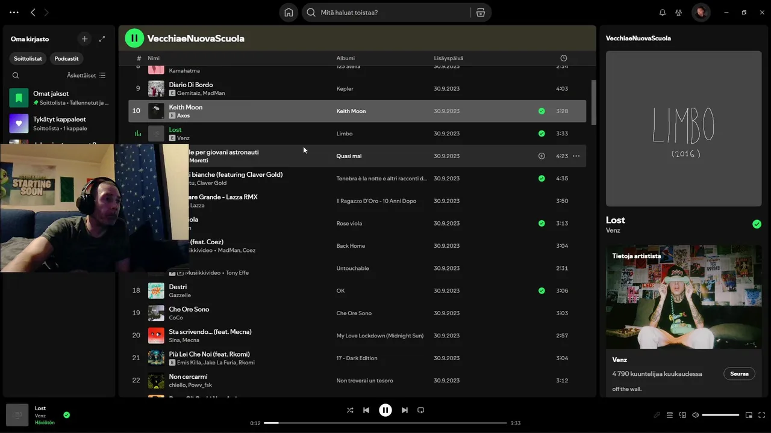771x433 pixels.
Task: Open the miniplayer
Action: point(749,415)
